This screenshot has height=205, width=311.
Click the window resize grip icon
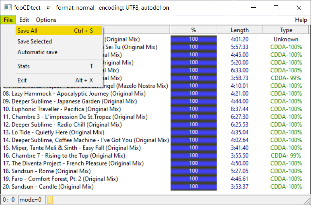click(x=307, y=201)
